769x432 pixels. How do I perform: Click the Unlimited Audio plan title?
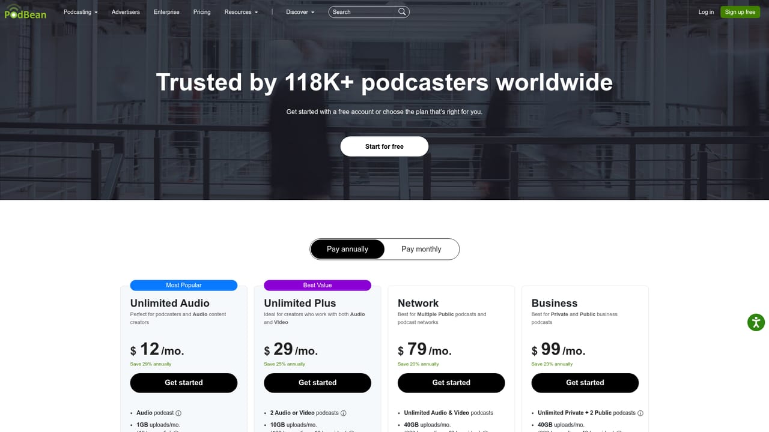click(x=170, y=304)
